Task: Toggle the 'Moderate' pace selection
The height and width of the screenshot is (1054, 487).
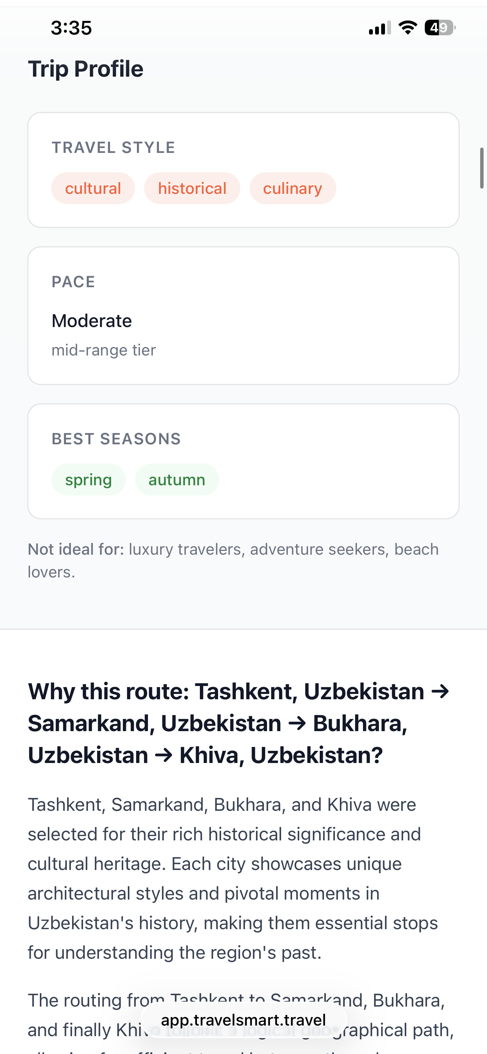Action: pyautogui.click(x=91, y=320)
